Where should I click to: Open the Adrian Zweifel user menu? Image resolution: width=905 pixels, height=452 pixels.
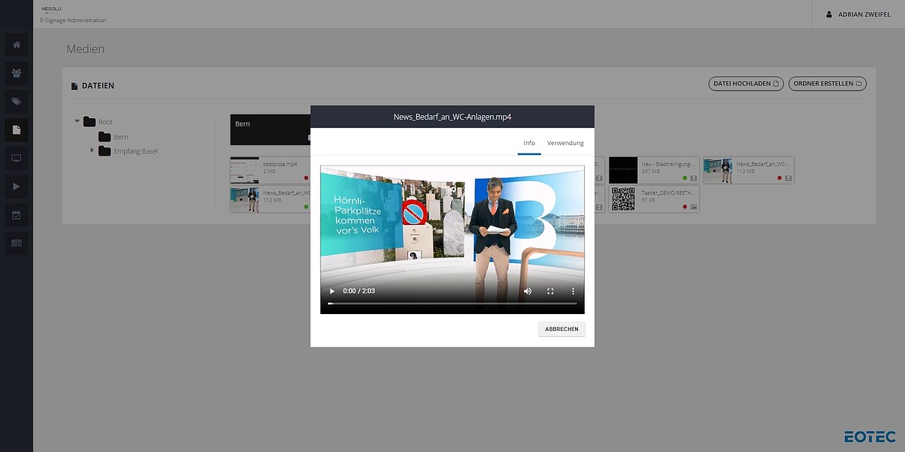pyautogui.click(x=858, y=14)
